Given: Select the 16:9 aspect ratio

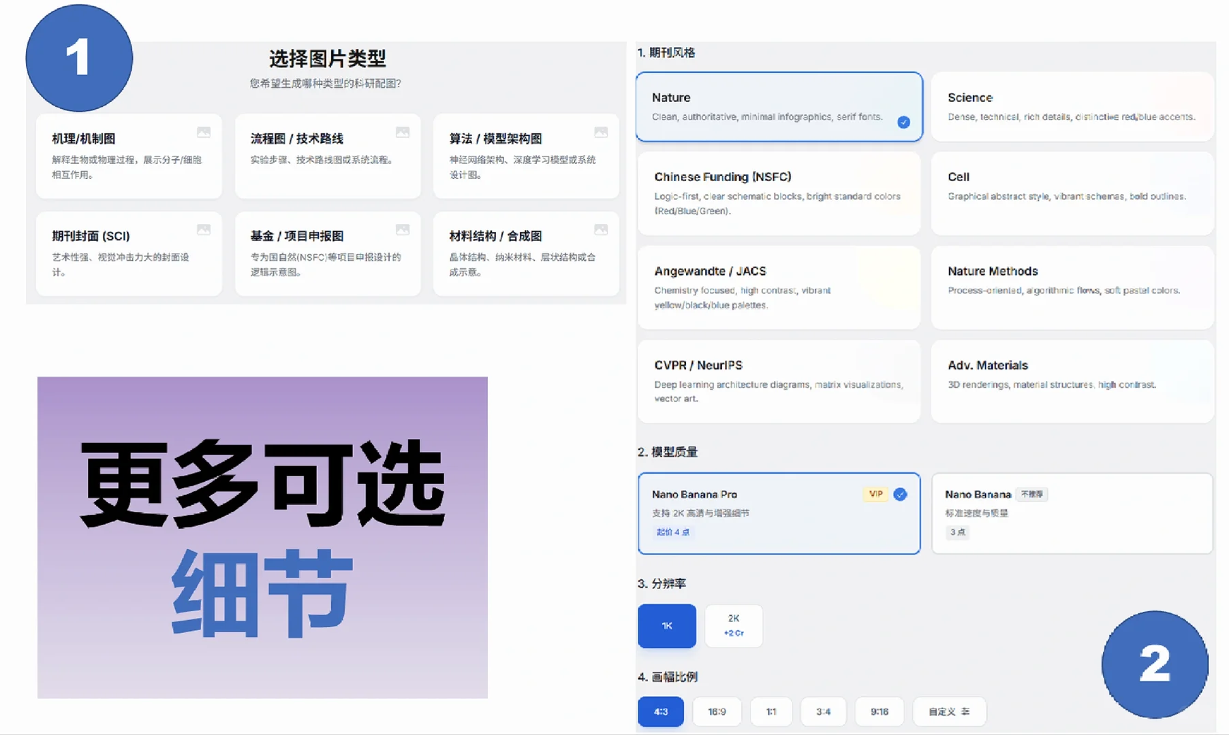Looking at the screenshot, I should (x=717, y=711).
